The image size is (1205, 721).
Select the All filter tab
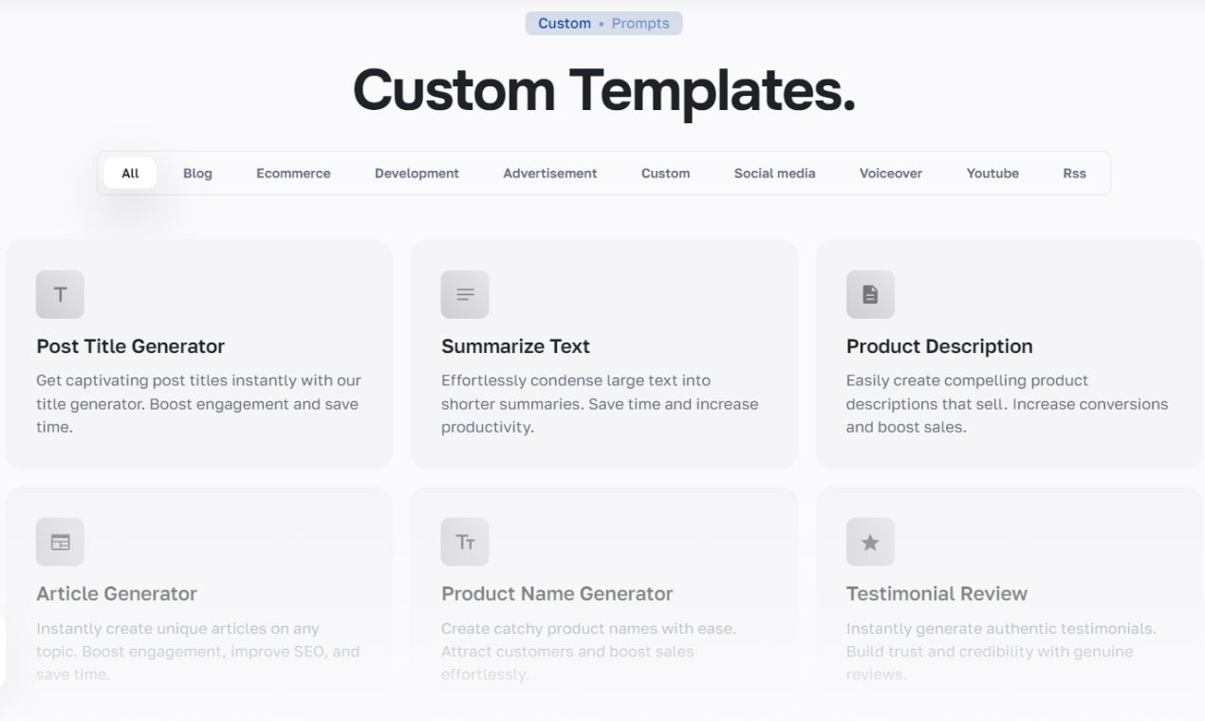coord(130,174)
